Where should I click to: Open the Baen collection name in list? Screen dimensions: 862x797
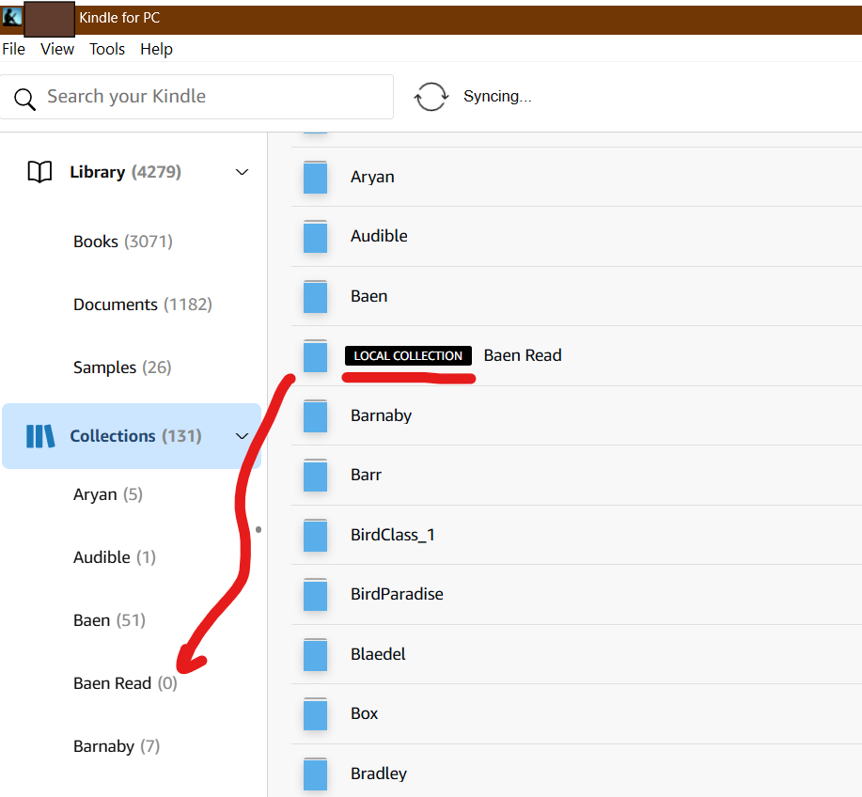point(368,296)
